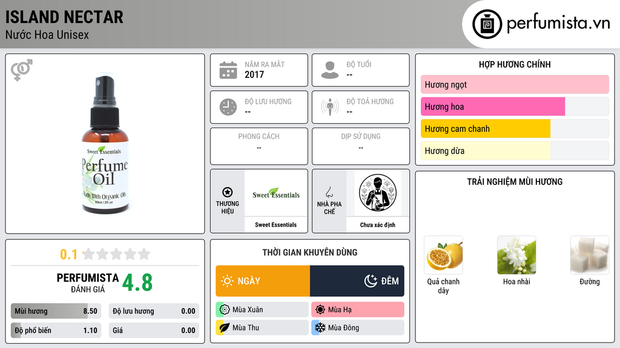
Task: Click the Hương hoa pink accord bar
Action: 515,106
